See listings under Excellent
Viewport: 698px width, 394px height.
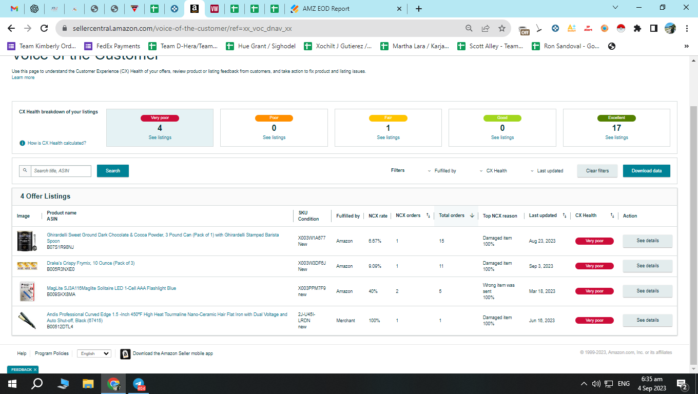tap(616, 137)
